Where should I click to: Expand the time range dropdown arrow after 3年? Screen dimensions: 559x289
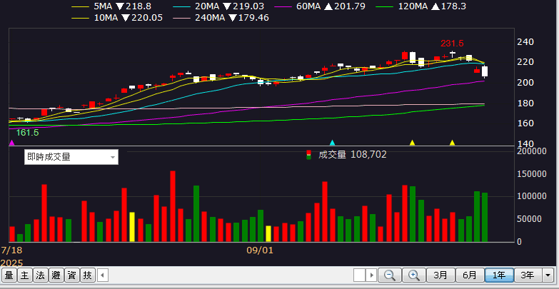click(548, 275)
